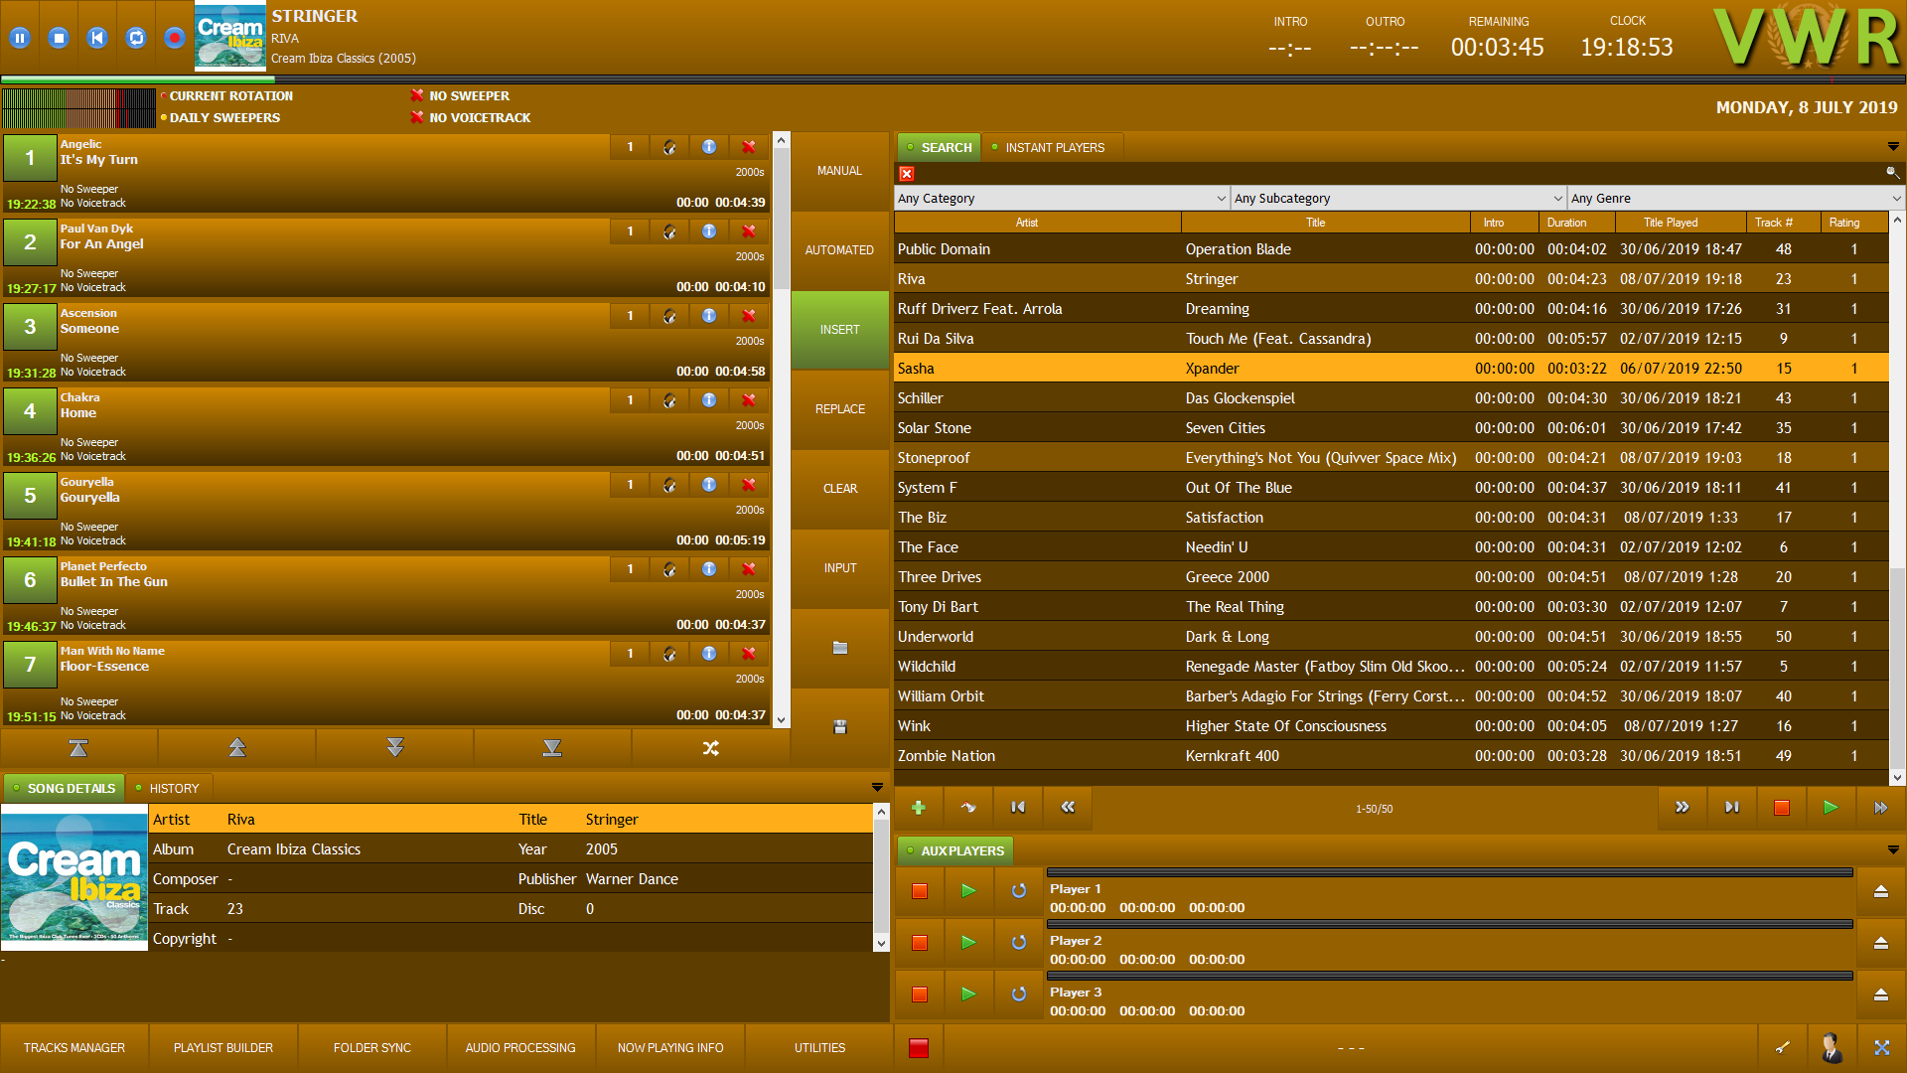Open Tracks Manager

[x=74, y=1048]
